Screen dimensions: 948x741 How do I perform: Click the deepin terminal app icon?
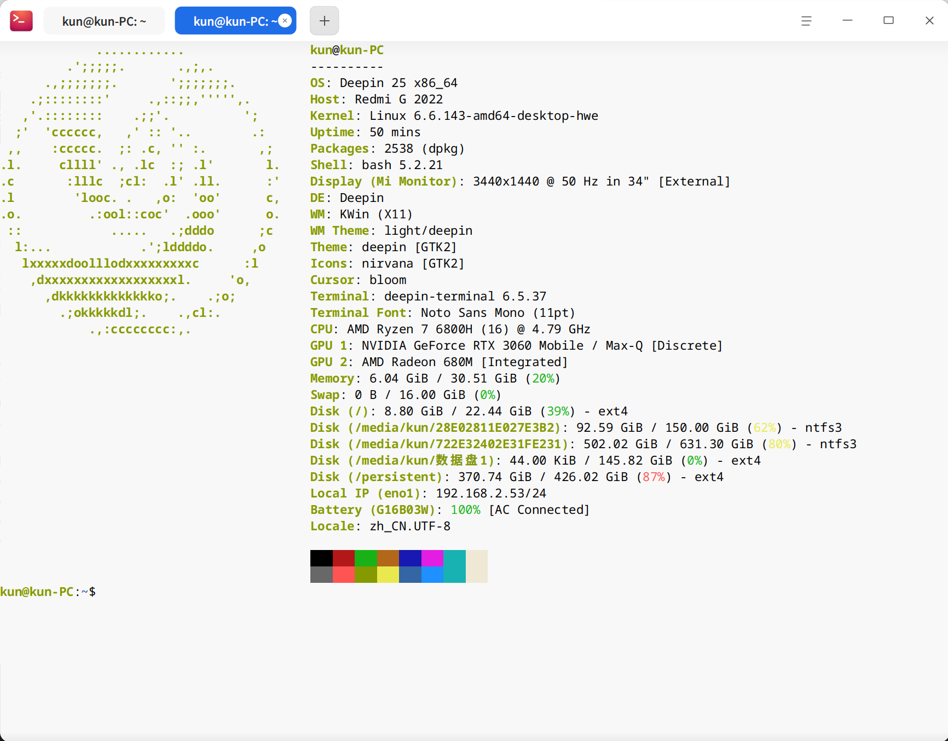[21, 21]
